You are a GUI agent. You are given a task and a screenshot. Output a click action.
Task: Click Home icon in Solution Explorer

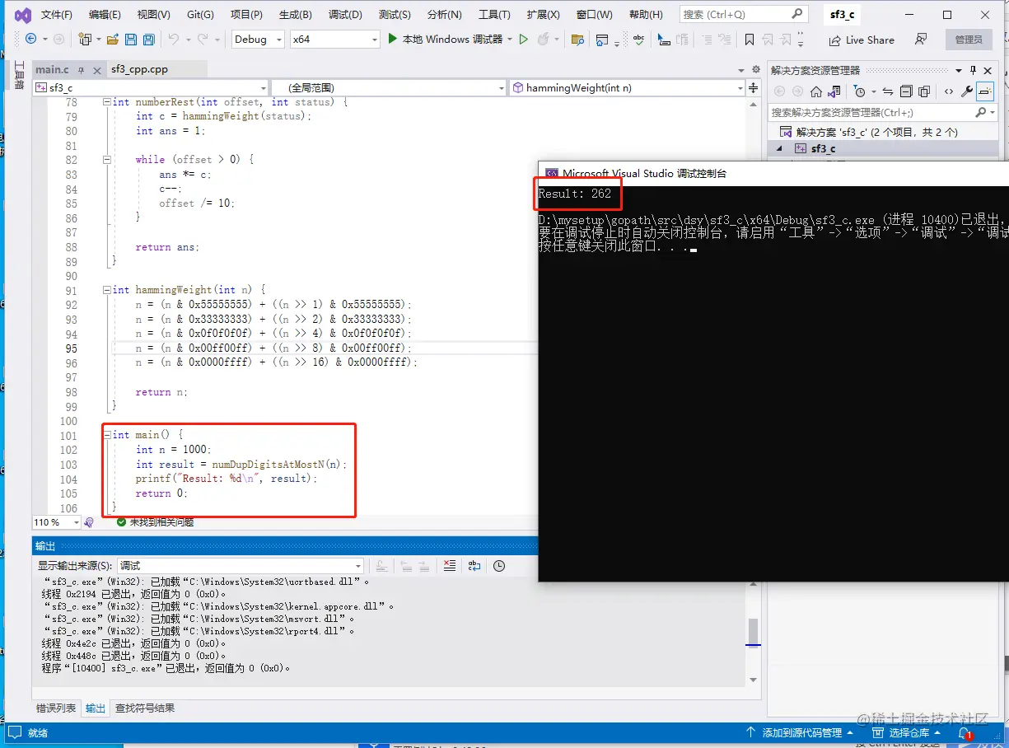pos(815,91)
